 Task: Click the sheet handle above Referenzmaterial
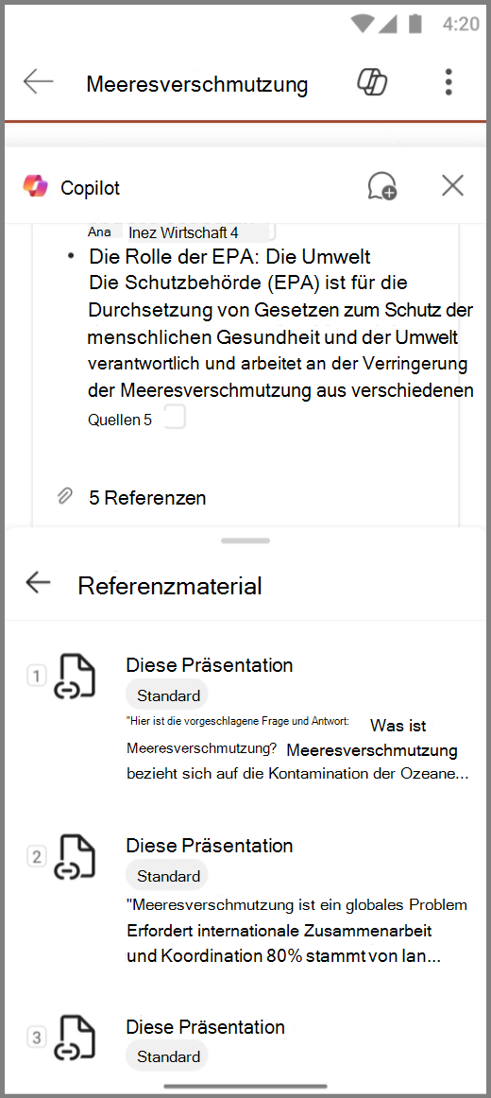click(x=245, y=540)
